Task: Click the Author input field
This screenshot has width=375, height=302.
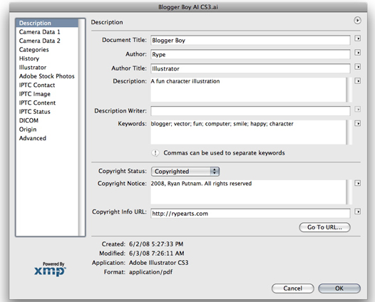Action: click(x=250, y=54)
